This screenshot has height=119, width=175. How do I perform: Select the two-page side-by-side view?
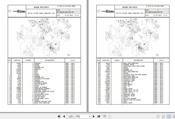[169, 116]
